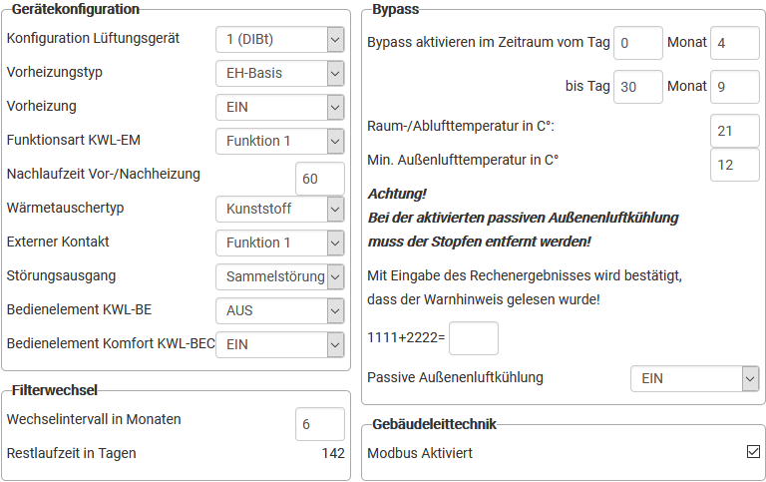Expand the Wärmetauschertyp dropdown
Screen dimensions: 766x482
280,209
